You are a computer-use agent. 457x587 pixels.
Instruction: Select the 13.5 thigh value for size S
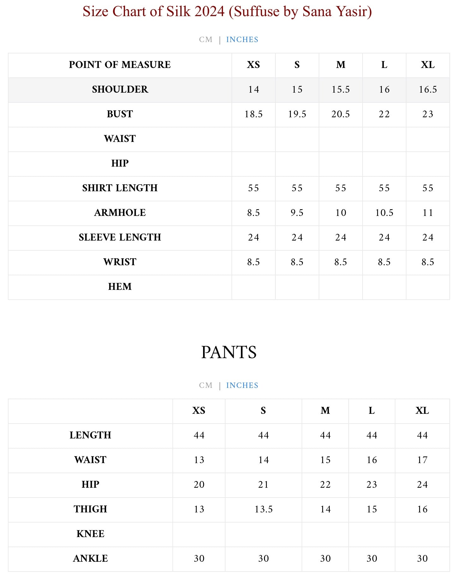tap(263, 509)
